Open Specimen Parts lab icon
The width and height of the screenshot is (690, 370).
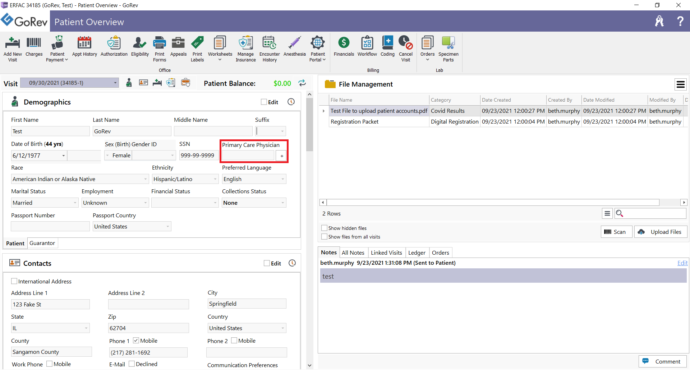pyautogui.click(x=448, y=49)
